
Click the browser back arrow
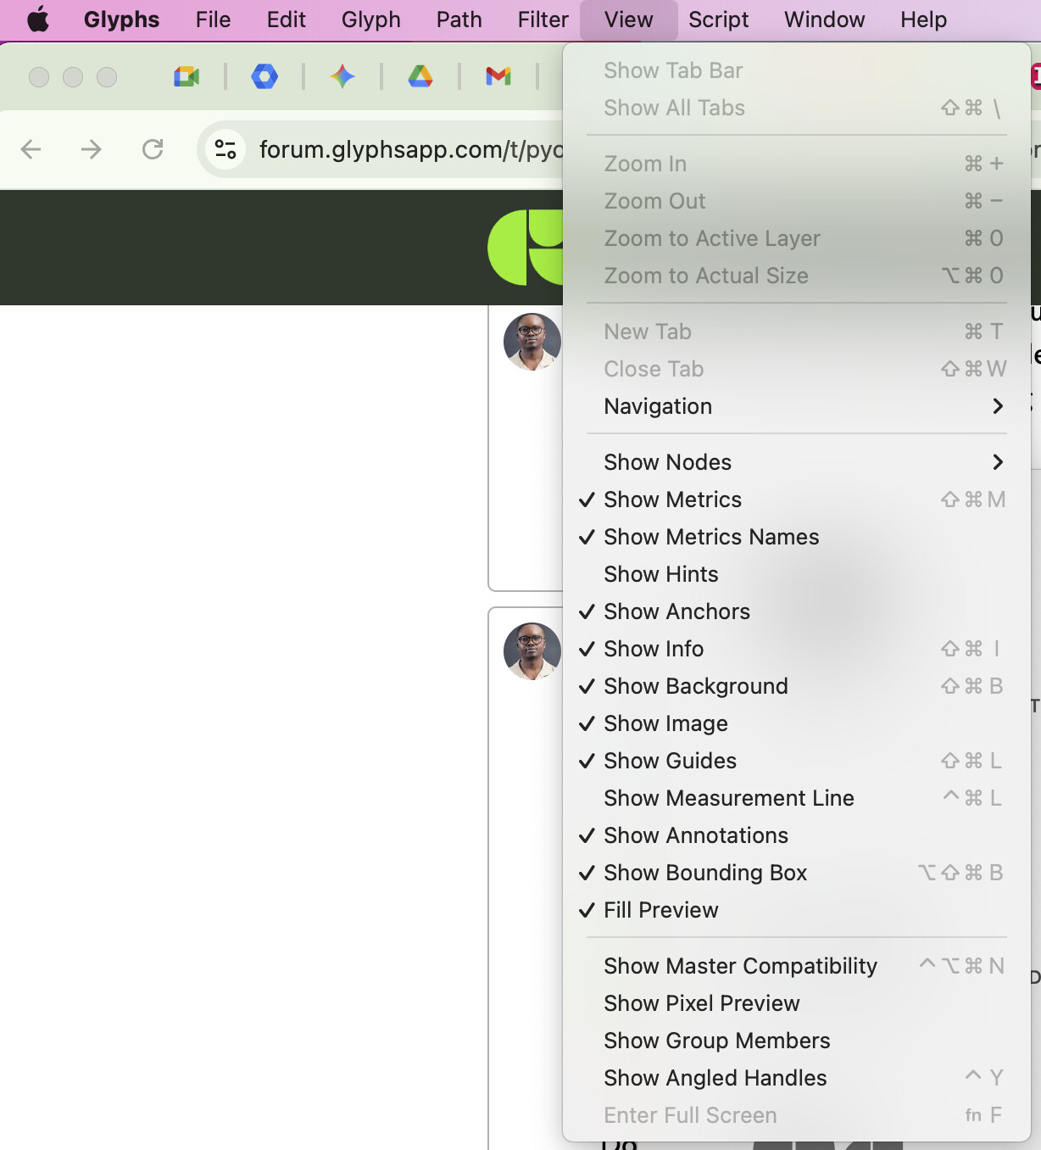[31, 150]
